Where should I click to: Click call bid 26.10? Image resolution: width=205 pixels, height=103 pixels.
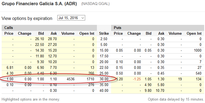click(40, 39)
